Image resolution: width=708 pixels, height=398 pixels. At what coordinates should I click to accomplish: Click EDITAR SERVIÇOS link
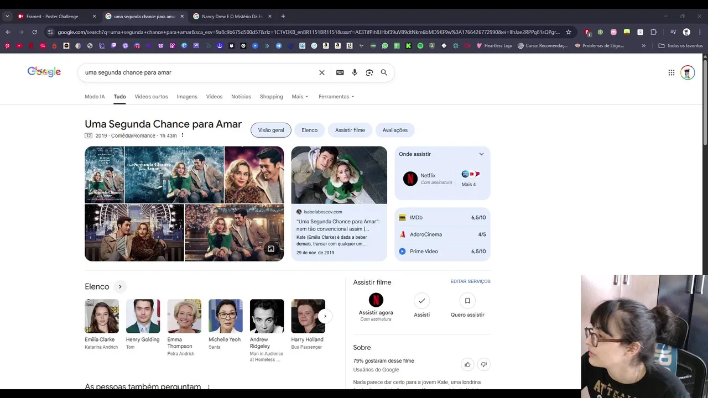(470, 282)
